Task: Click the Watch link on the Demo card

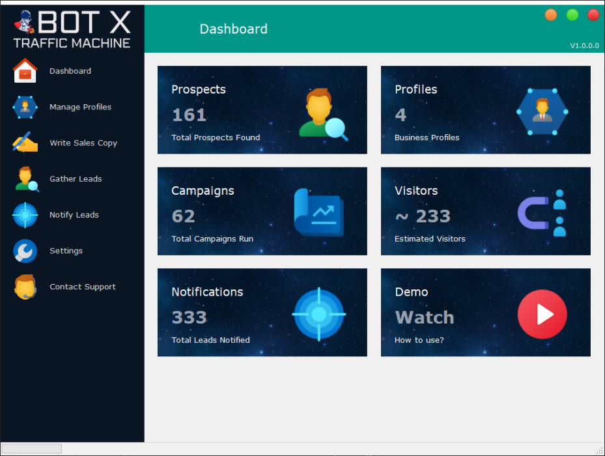Action: pyautogui.click(x=424, y=317)
